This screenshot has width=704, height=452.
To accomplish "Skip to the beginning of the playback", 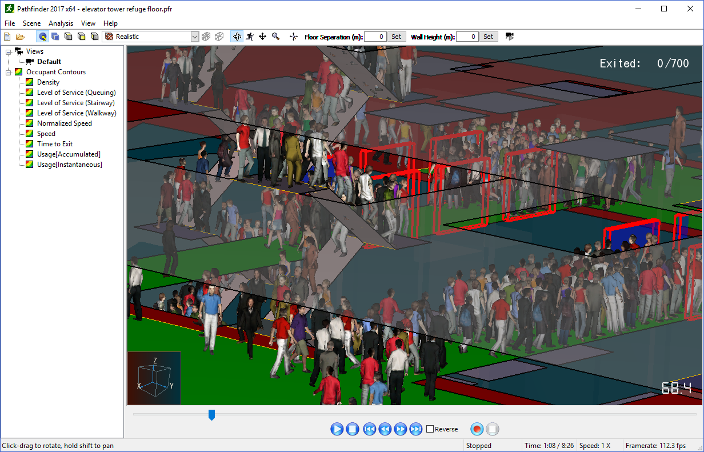I will point(370,429).
